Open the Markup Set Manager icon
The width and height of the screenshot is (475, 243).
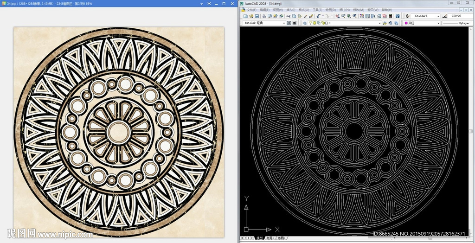385,16
